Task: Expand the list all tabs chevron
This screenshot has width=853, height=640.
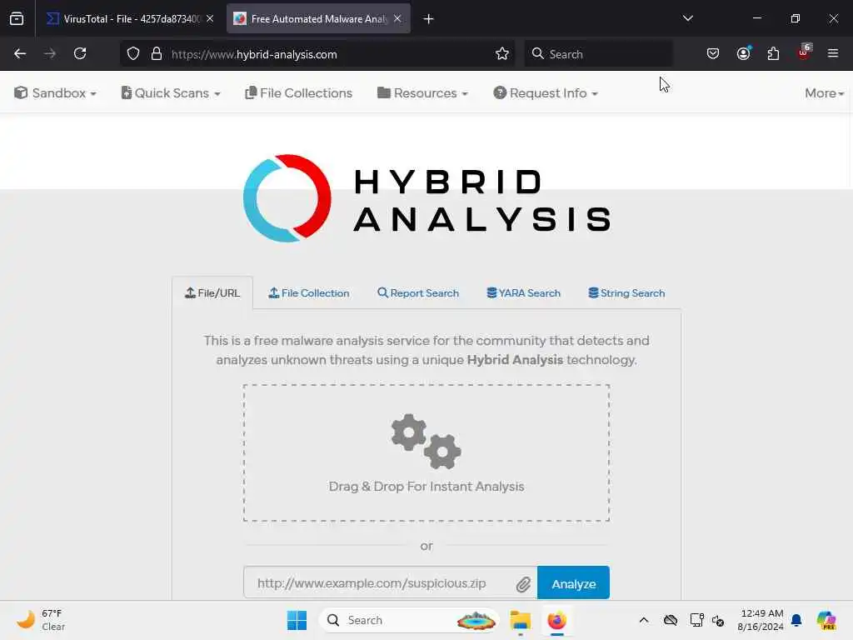Action: pos(687,18)
